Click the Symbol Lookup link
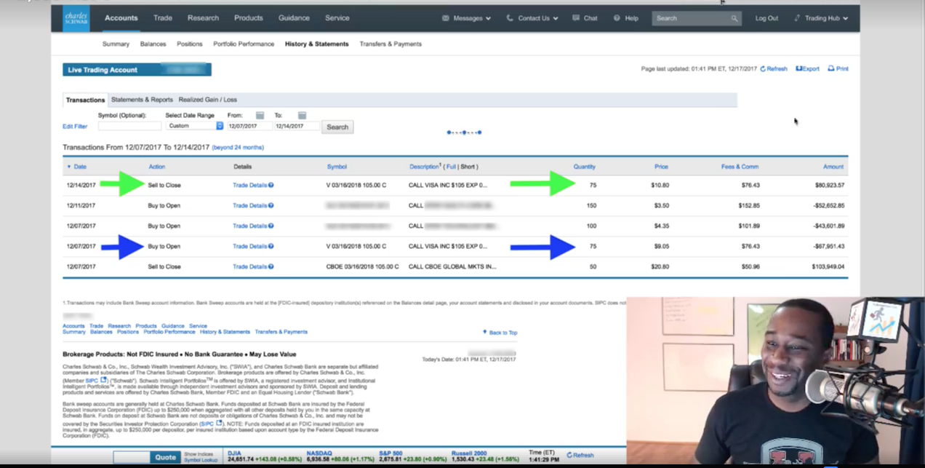This screenshot has width=925, height=468. point(201,460)
